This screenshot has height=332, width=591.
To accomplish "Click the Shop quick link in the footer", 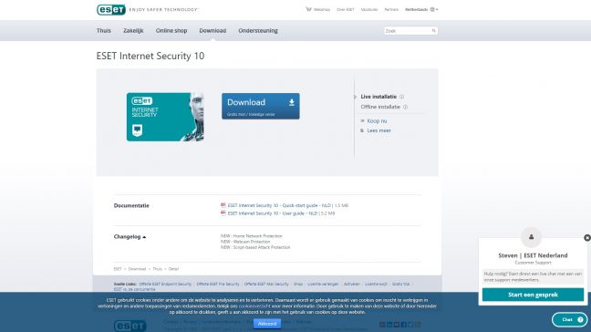I will [x=298, y=285].
